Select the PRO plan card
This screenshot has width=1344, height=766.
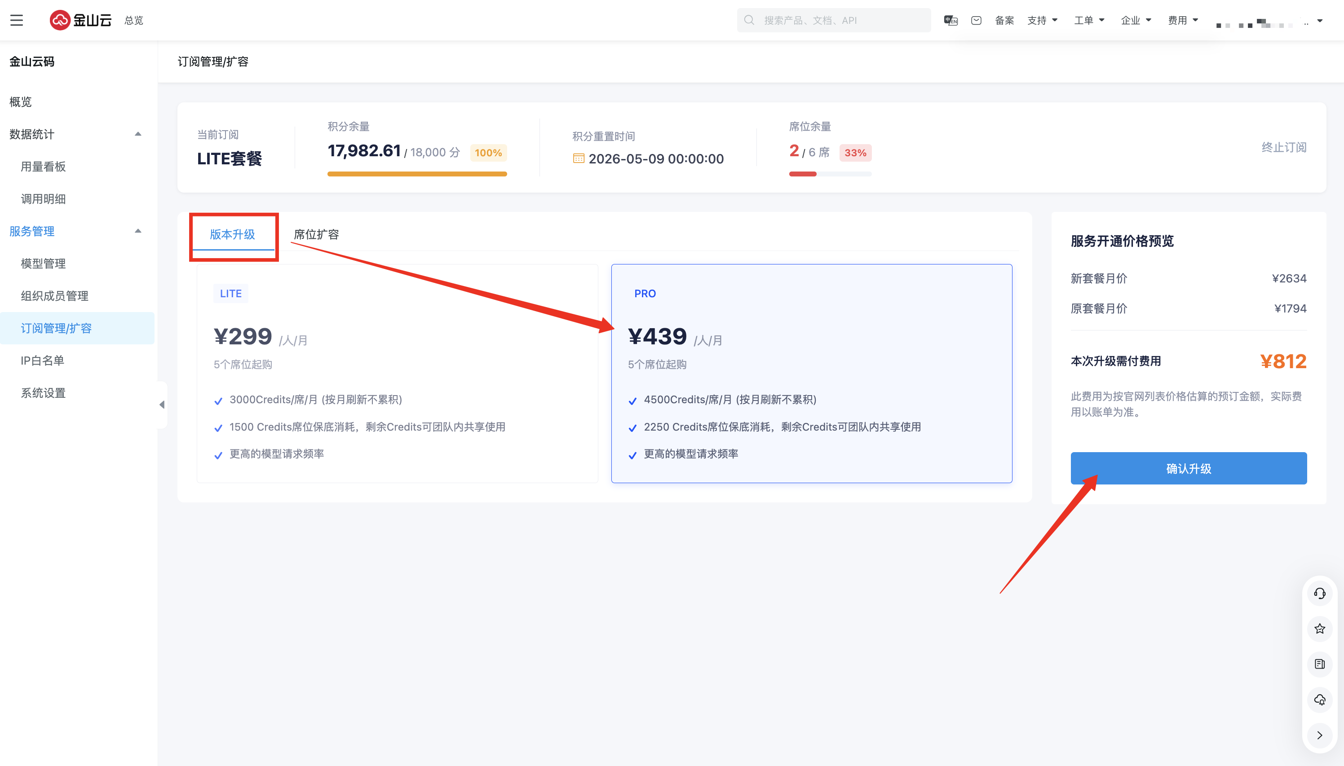[811, 373]
